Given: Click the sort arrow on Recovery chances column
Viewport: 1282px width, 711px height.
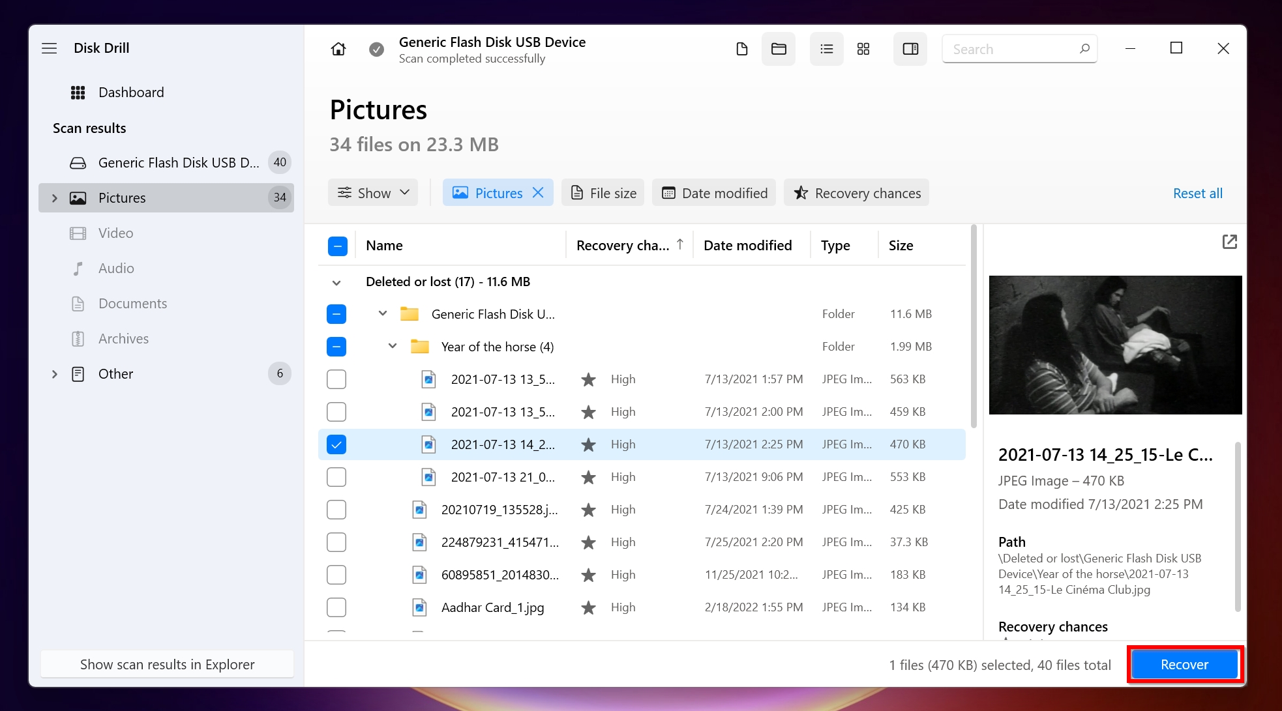Looking at the screenshot, I should coord(679,244).
